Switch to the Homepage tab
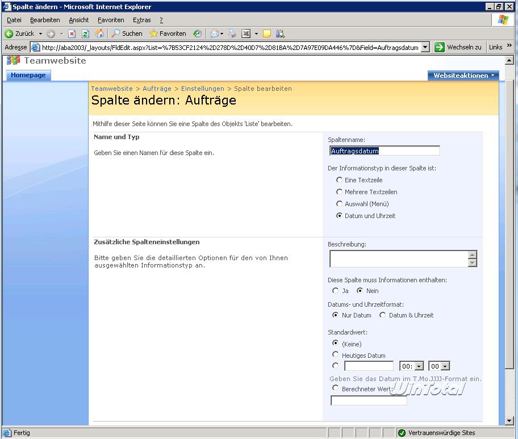The width and height of the screenshot is (518, 439). [28, 75]
